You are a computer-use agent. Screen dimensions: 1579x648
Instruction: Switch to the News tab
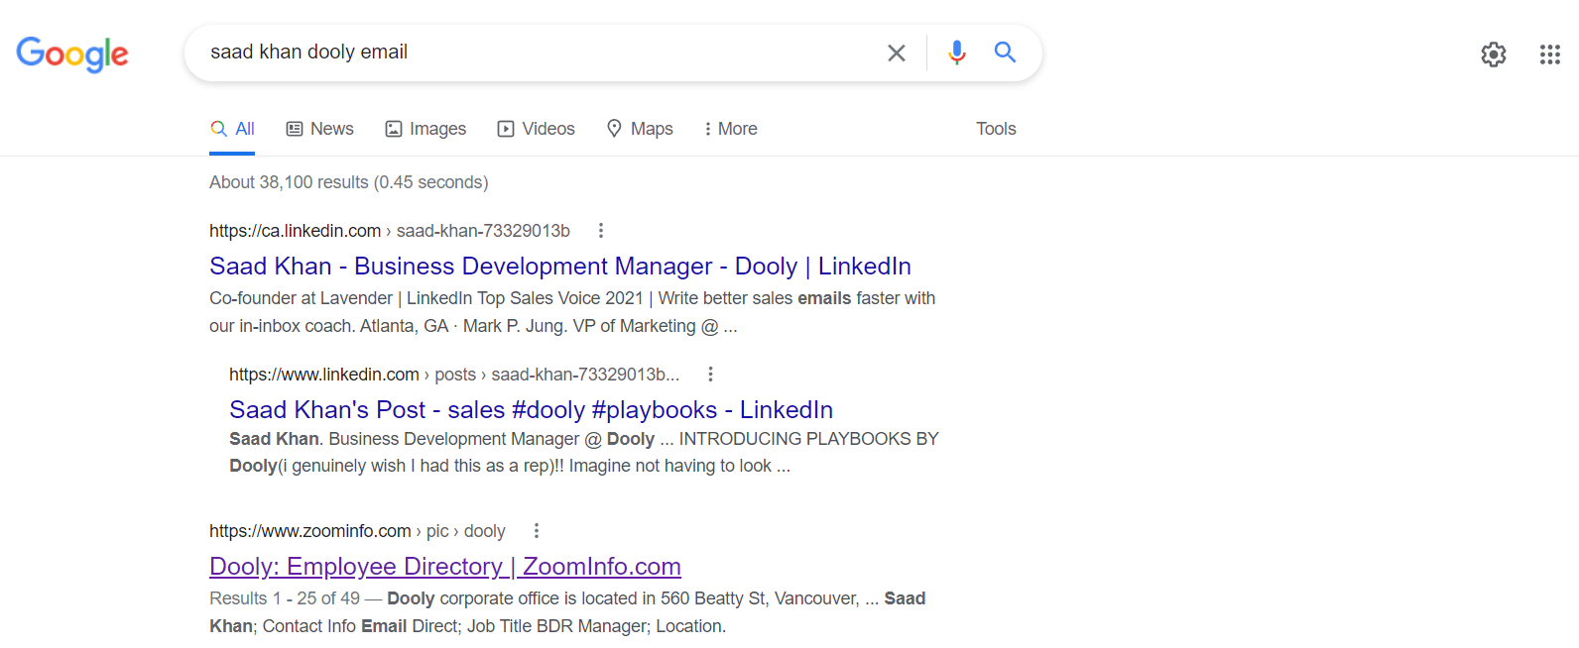tap(319, 129)
